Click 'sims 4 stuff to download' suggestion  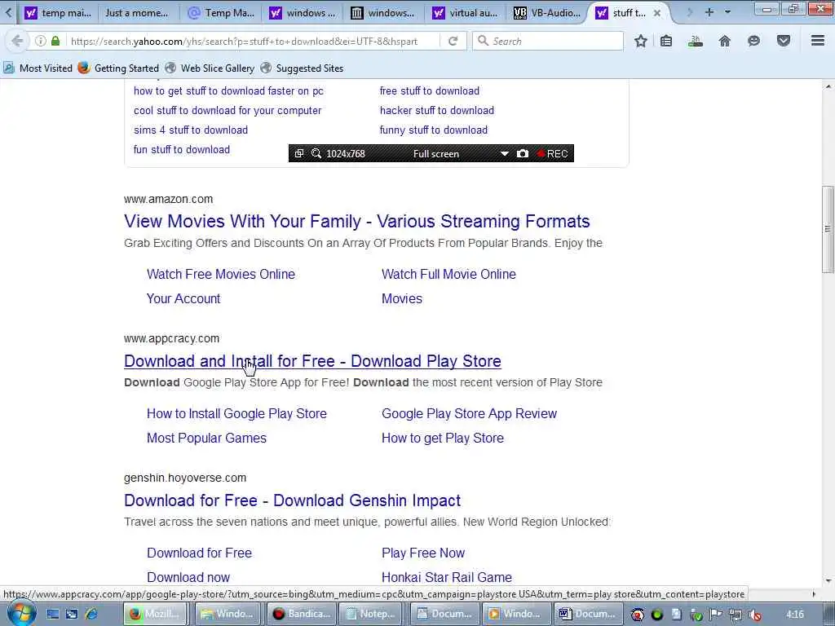coord(191,130)
